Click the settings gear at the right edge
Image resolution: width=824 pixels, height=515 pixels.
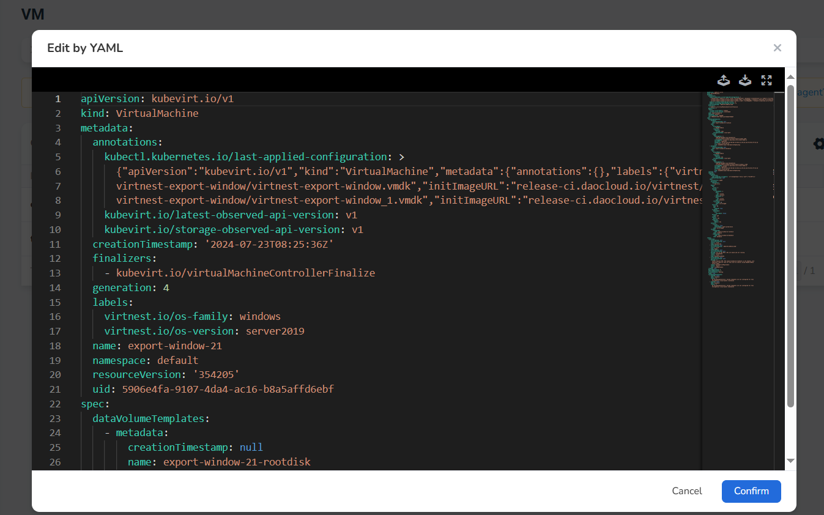818,143
